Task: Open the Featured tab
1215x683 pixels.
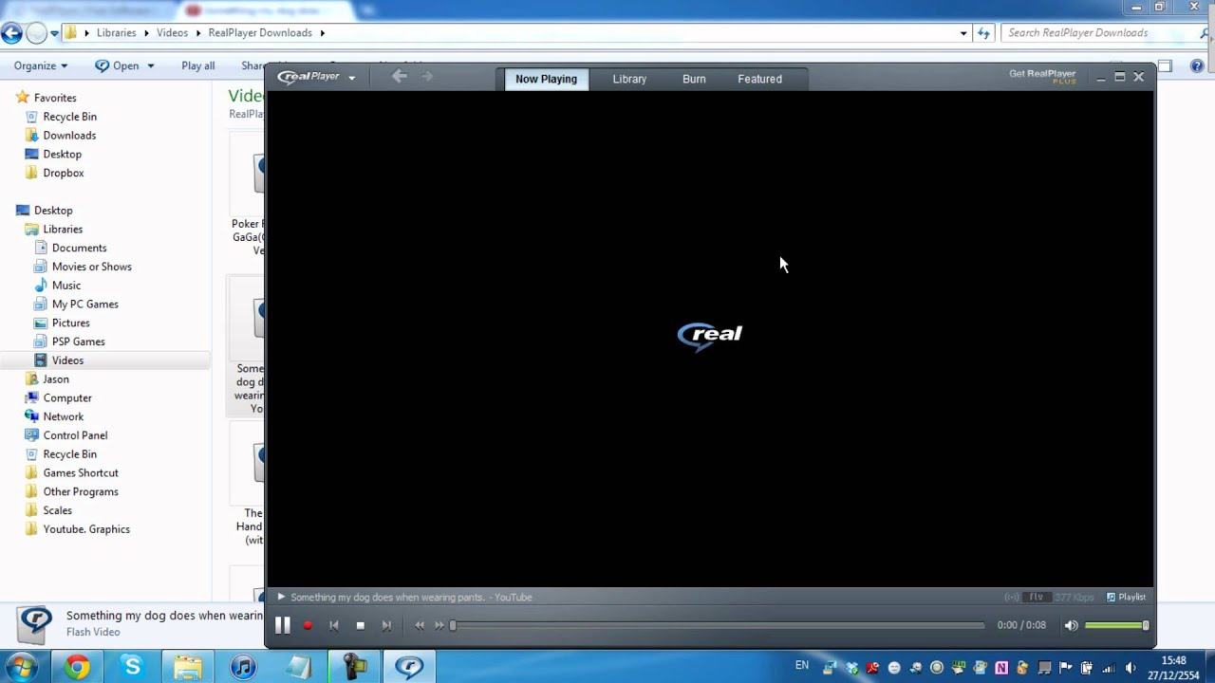Action: (759, 79)
